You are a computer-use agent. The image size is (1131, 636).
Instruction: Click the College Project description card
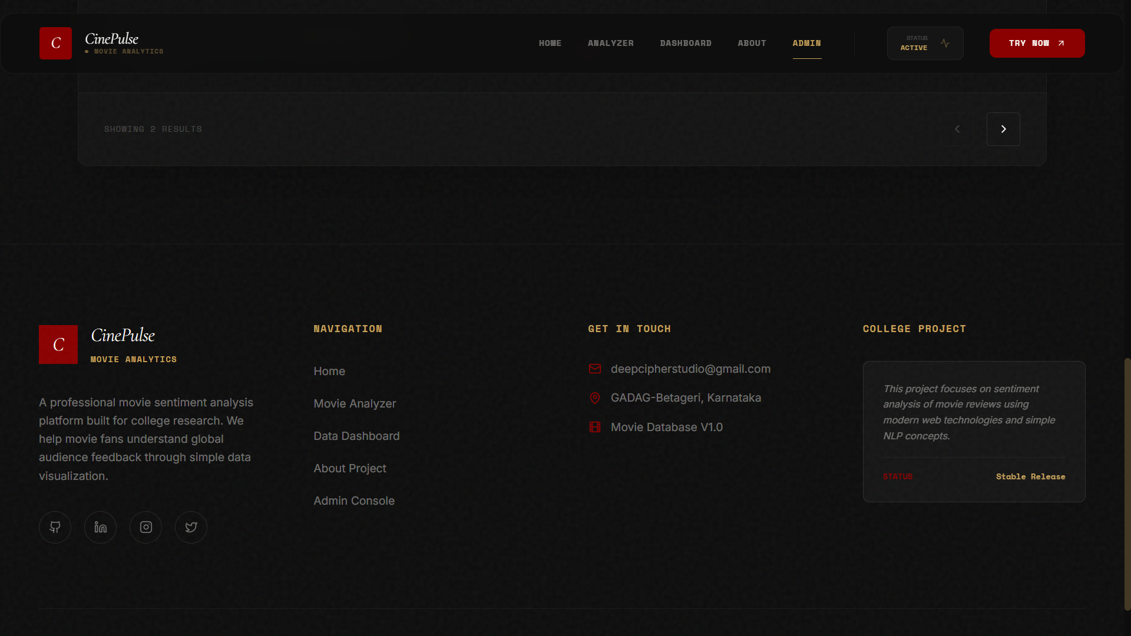click(974, 432)
